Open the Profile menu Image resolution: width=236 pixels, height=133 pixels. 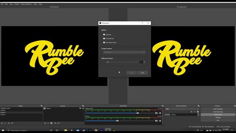17,4
